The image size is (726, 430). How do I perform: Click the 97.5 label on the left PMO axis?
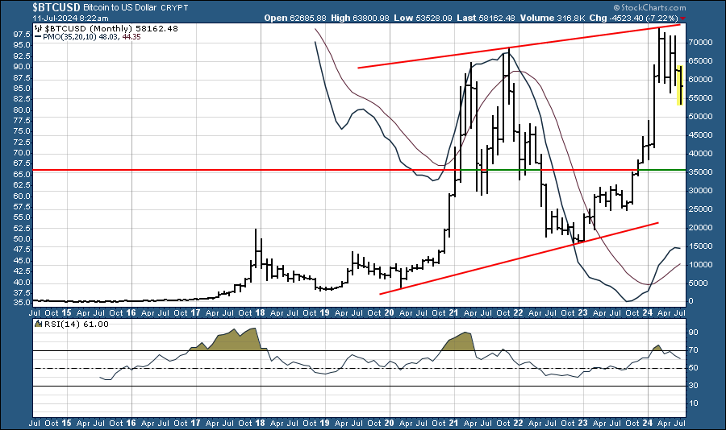[18, 35]
